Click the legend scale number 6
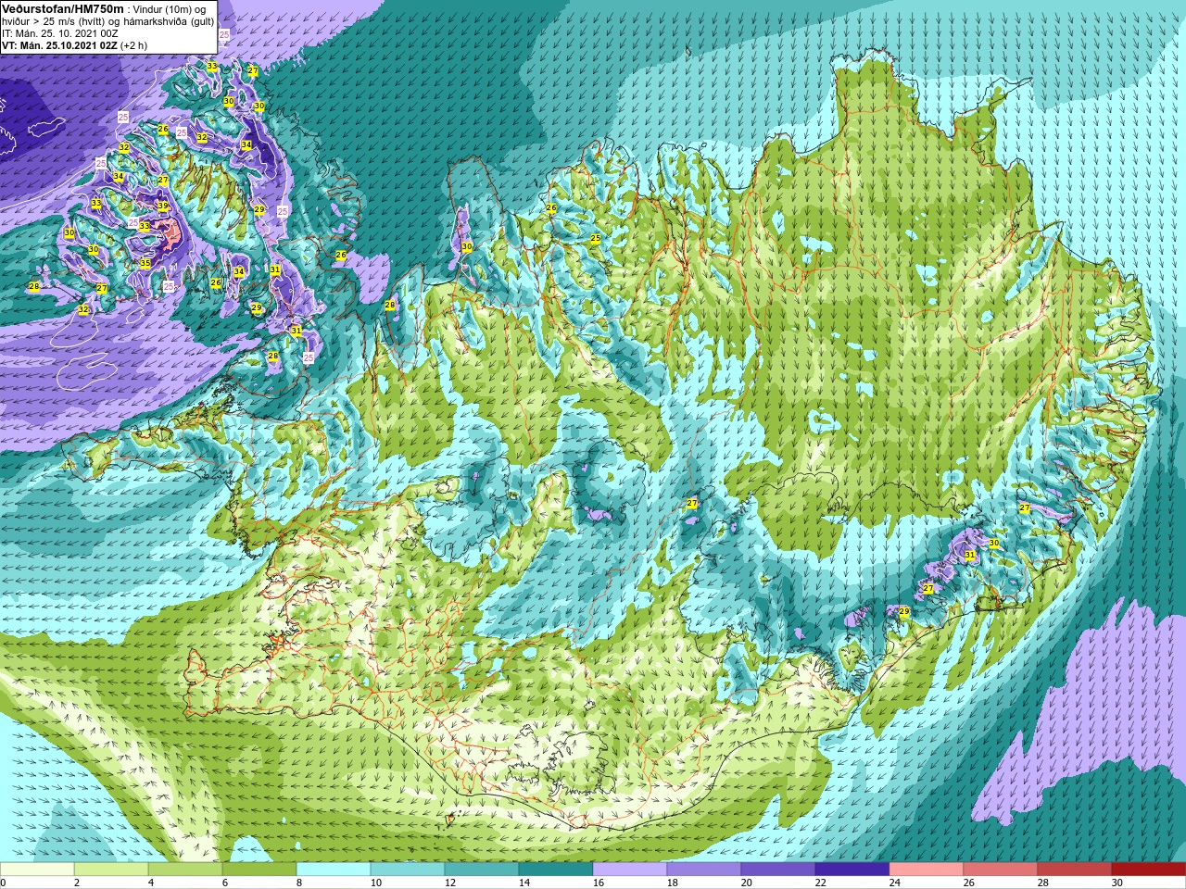This screenshot has height=889, width=1186. (x=225, y=883)
